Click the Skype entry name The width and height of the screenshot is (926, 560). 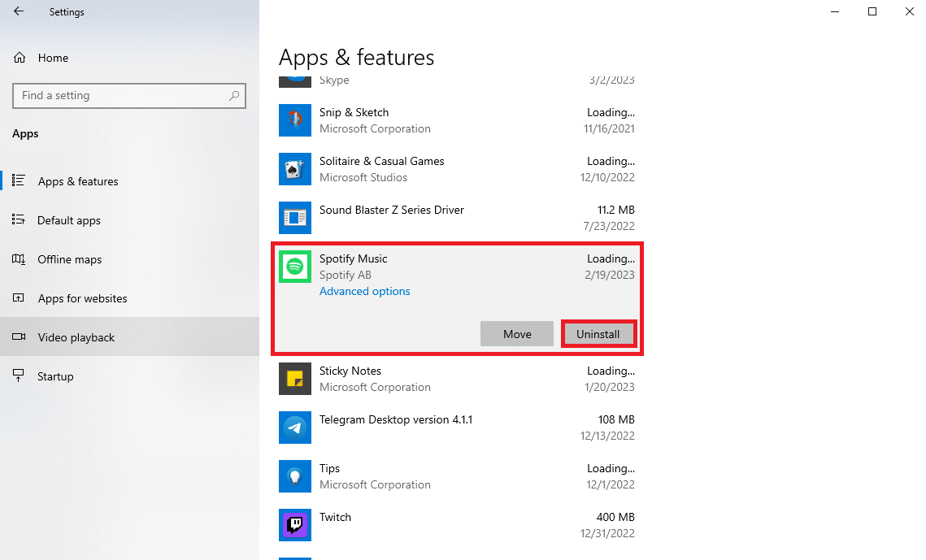[334, 80]
